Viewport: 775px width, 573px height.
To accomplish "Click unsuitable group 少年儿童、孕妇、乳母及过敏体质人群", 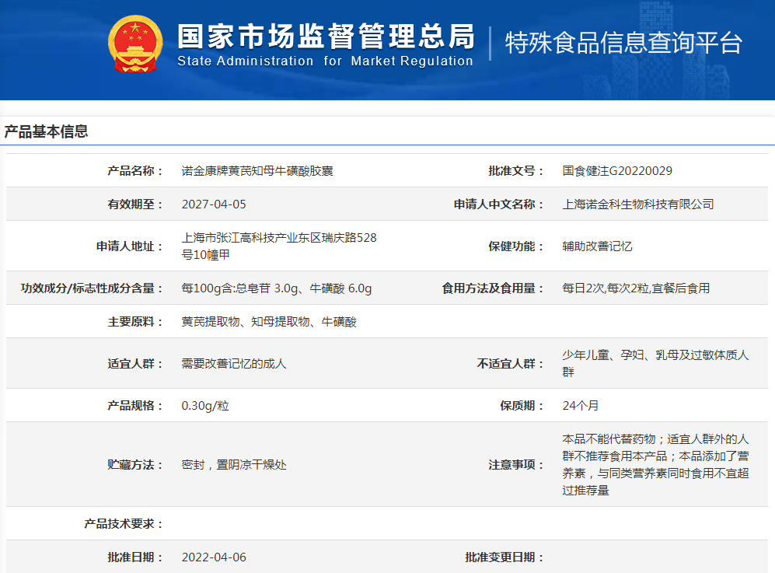I will pyautogui.click(x=655, y=363).
